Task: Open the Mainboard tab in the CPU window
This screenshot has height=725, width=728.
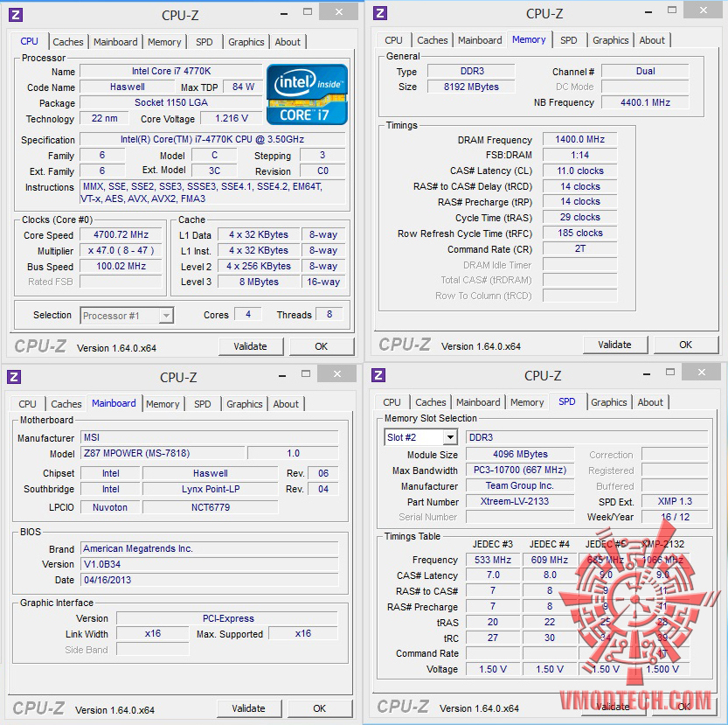Action: [115, 42]
